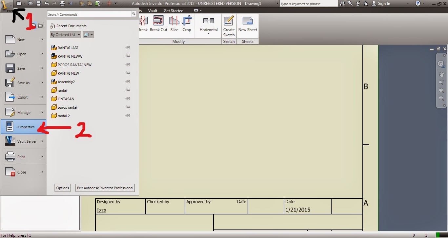The width and height of the screenshot is (448, 238).
Task: Open navigation bar options menu at bottom
Action: tap(444, 105)
